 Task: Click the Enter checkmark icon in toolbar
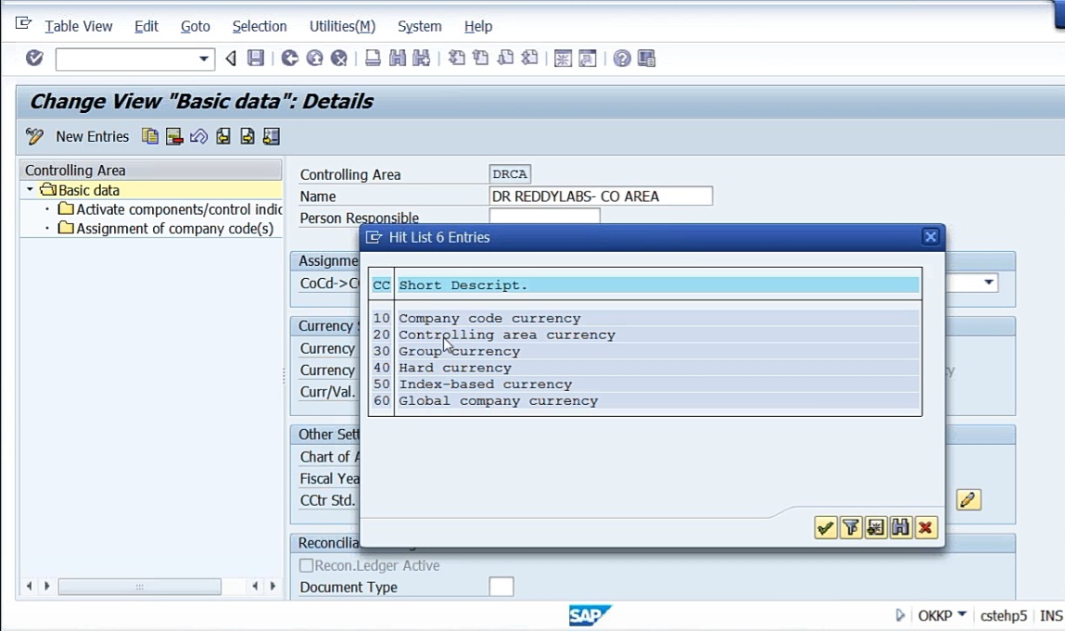pos(34,58)
